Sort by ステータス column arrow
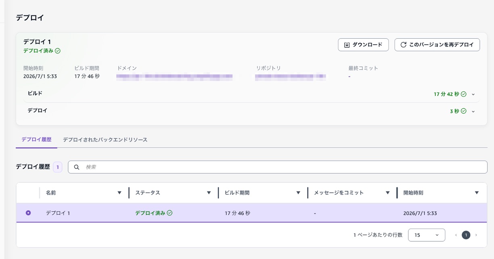The height and width of the screenshot is (259, 494). tap(209, 193)
